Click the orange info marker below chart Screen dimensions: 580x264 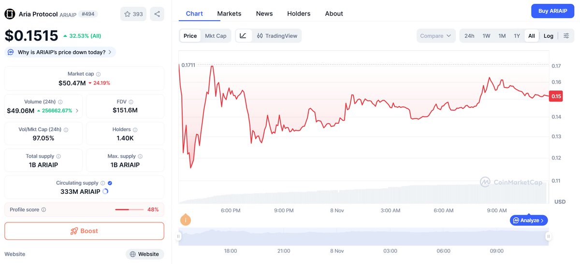185,220
